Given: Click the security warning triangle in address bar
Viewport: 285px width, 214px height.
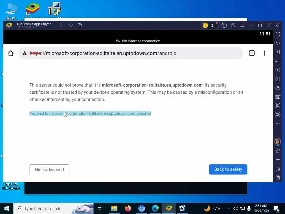Looking at the screenshot, I should pos(24,53).
